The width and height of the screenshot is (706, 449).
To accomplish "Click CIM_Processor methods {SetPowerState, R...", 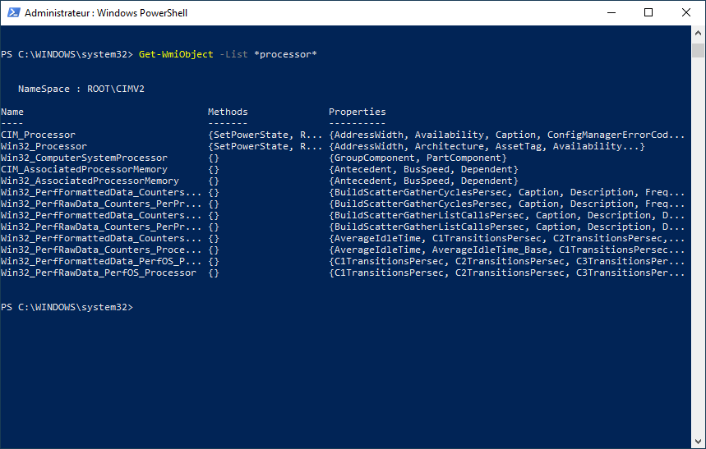I will tap(265, 135).
